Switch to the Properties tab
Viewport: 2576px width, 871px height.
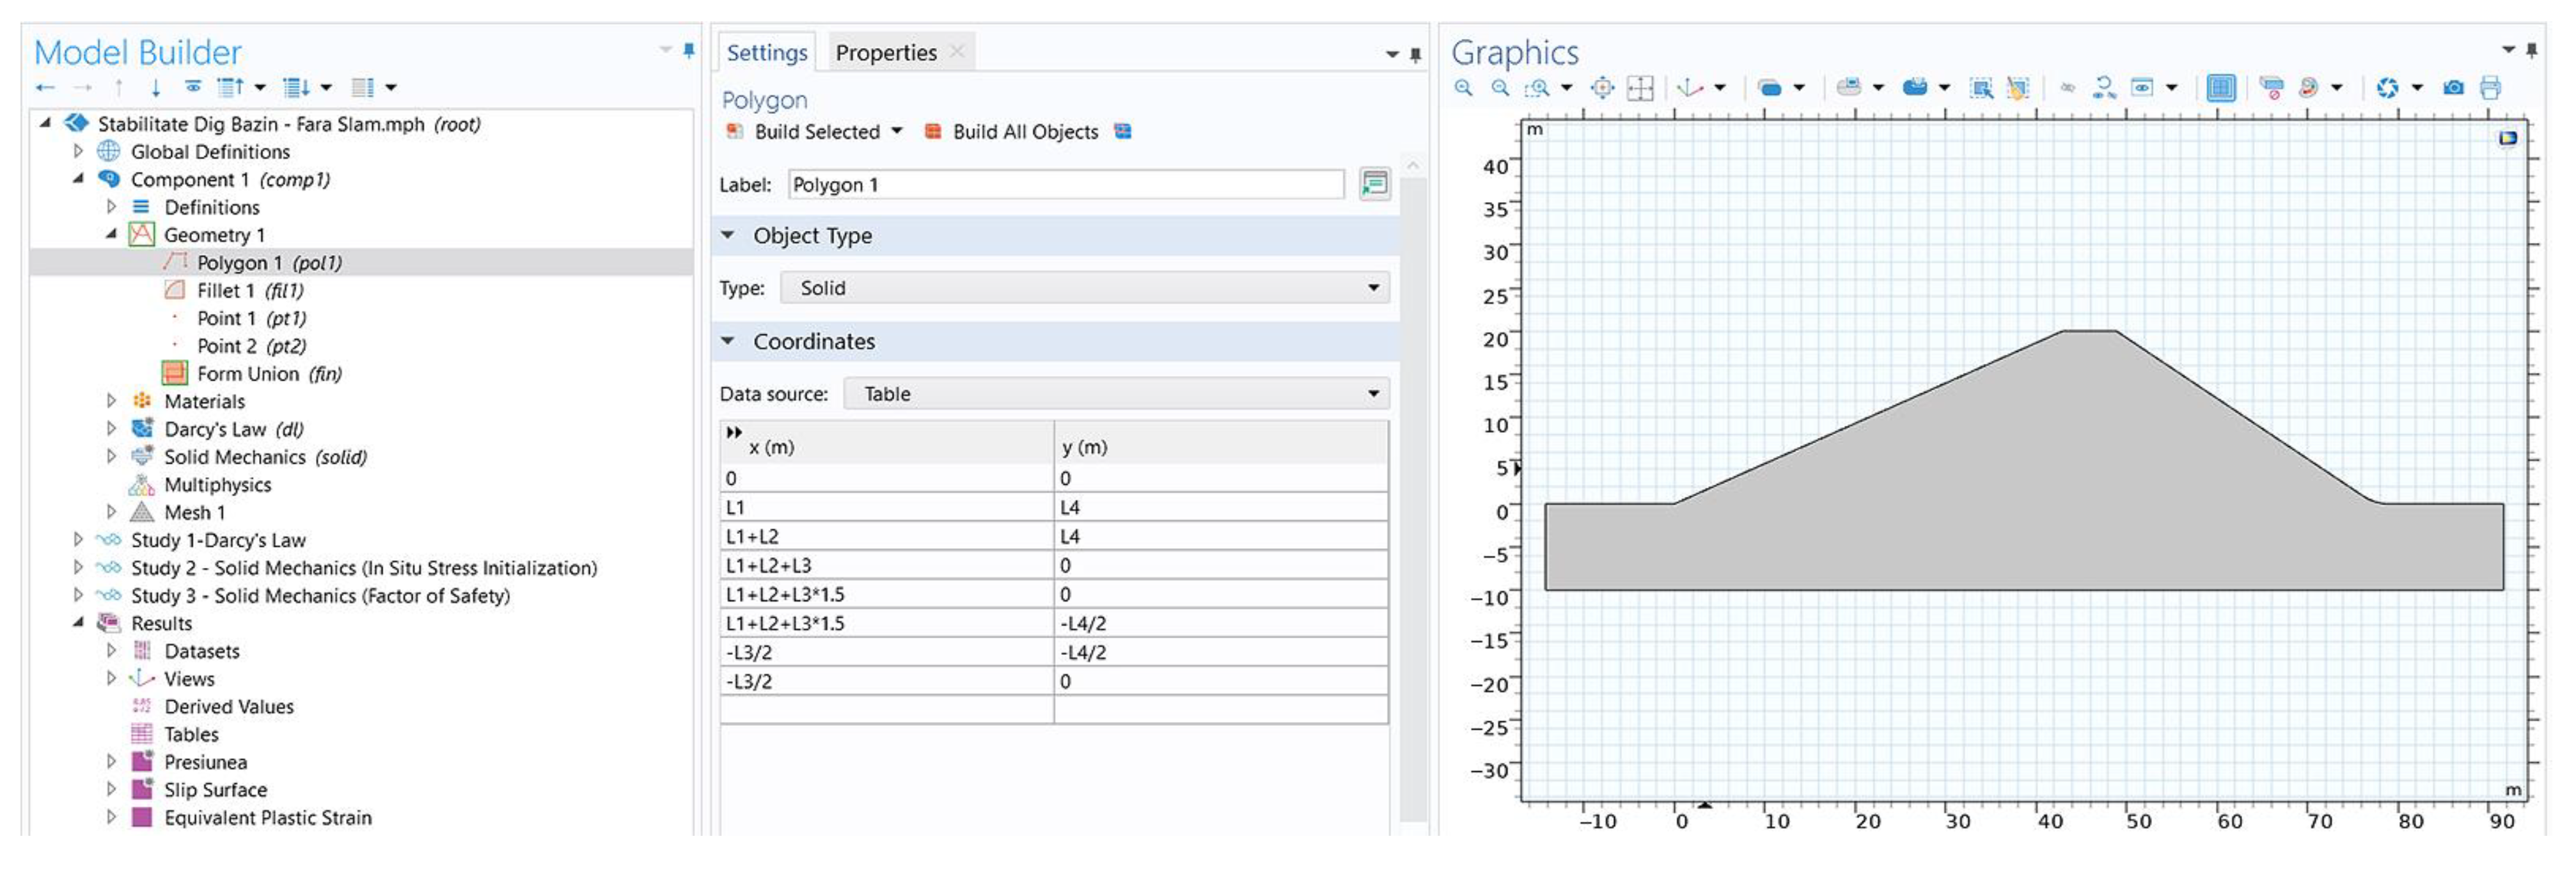click(x=886, y=53)
